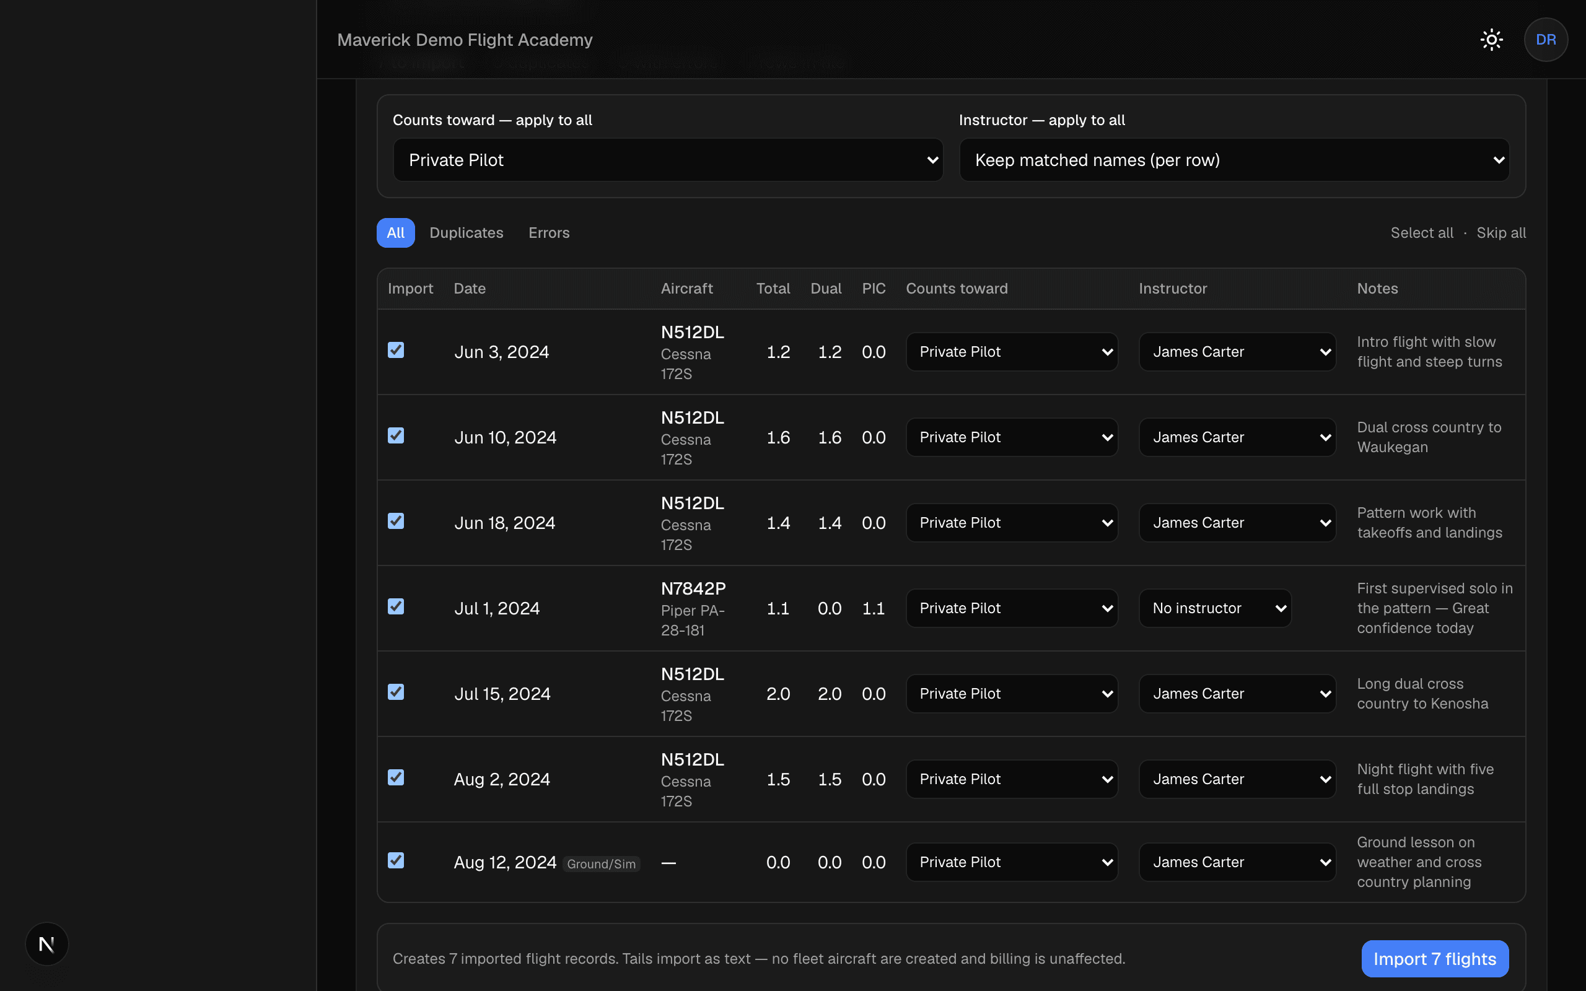The image size is (1586, 991).
Task: Open the DR user avatar menu
Action: click(x=1545, y=39)
